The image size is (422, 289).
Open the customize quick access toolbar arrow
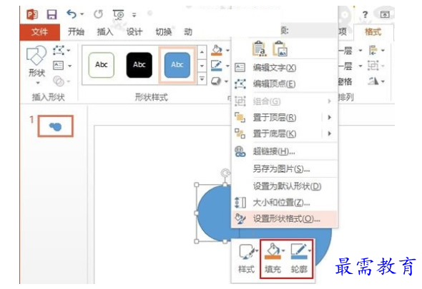pos(134,15)
